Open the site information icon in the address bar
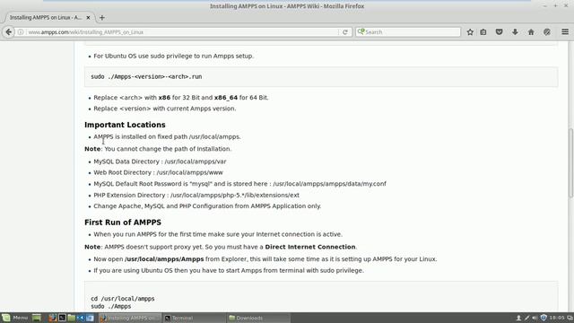The width and height of the screenshot is (574, 323). pos(21,32)
